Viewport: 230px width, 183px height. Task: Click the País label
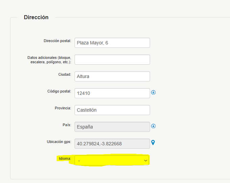click(x=67, y=125)
